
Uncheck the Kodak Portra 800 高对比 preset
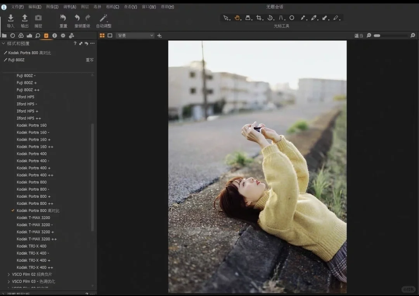[13, 210]
